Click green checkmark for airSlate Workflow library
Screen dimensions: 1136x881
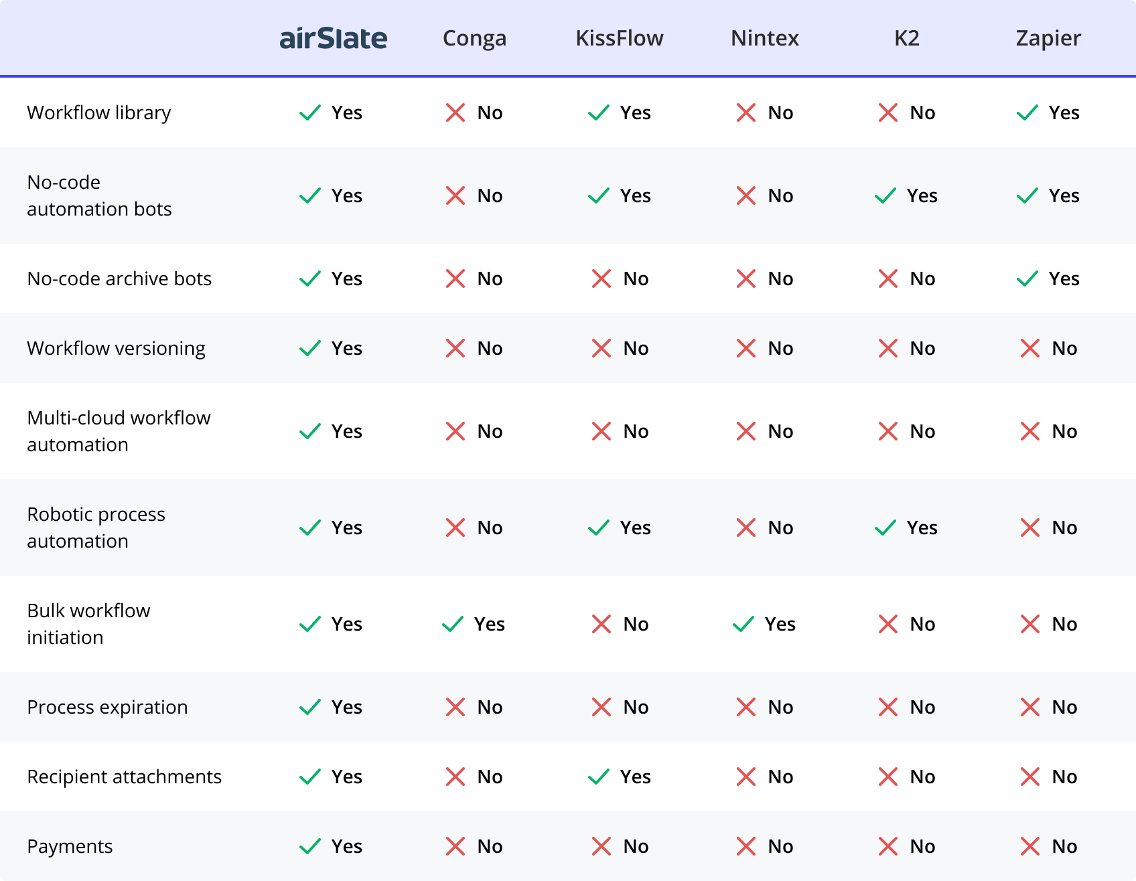click(x=310, y=112)
